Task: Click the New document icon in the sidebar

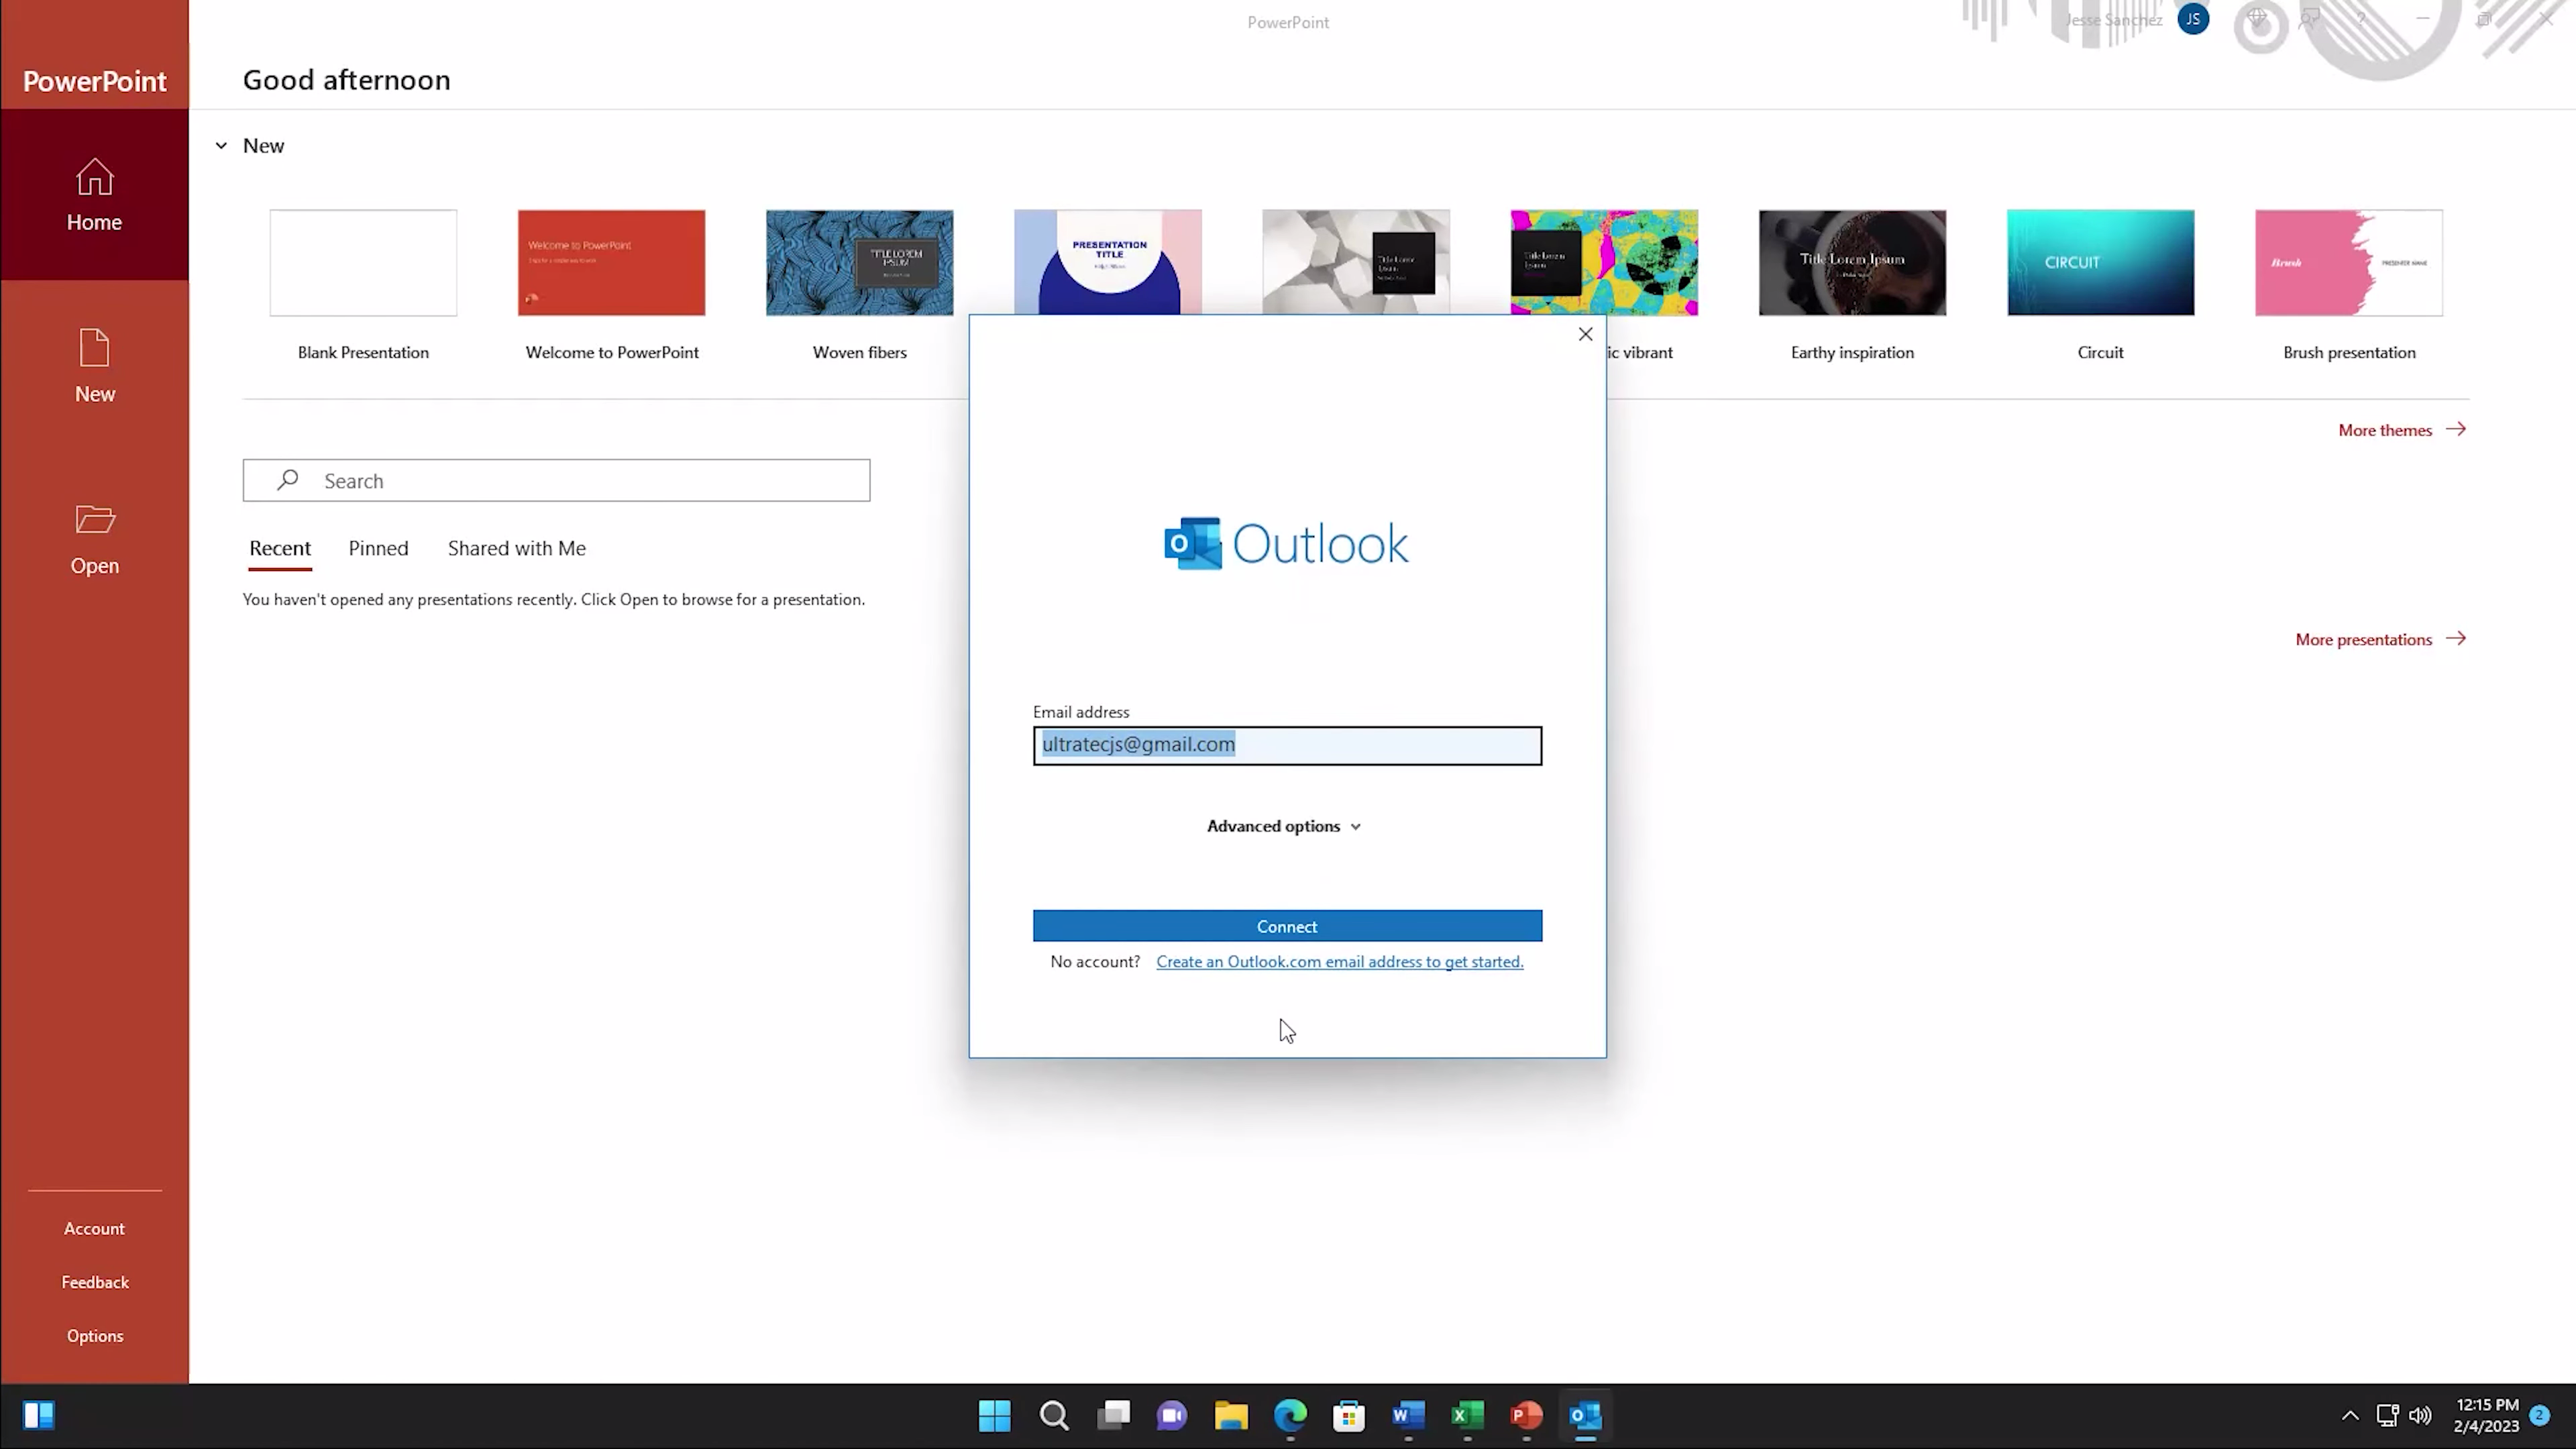Action: coord(94,349)
